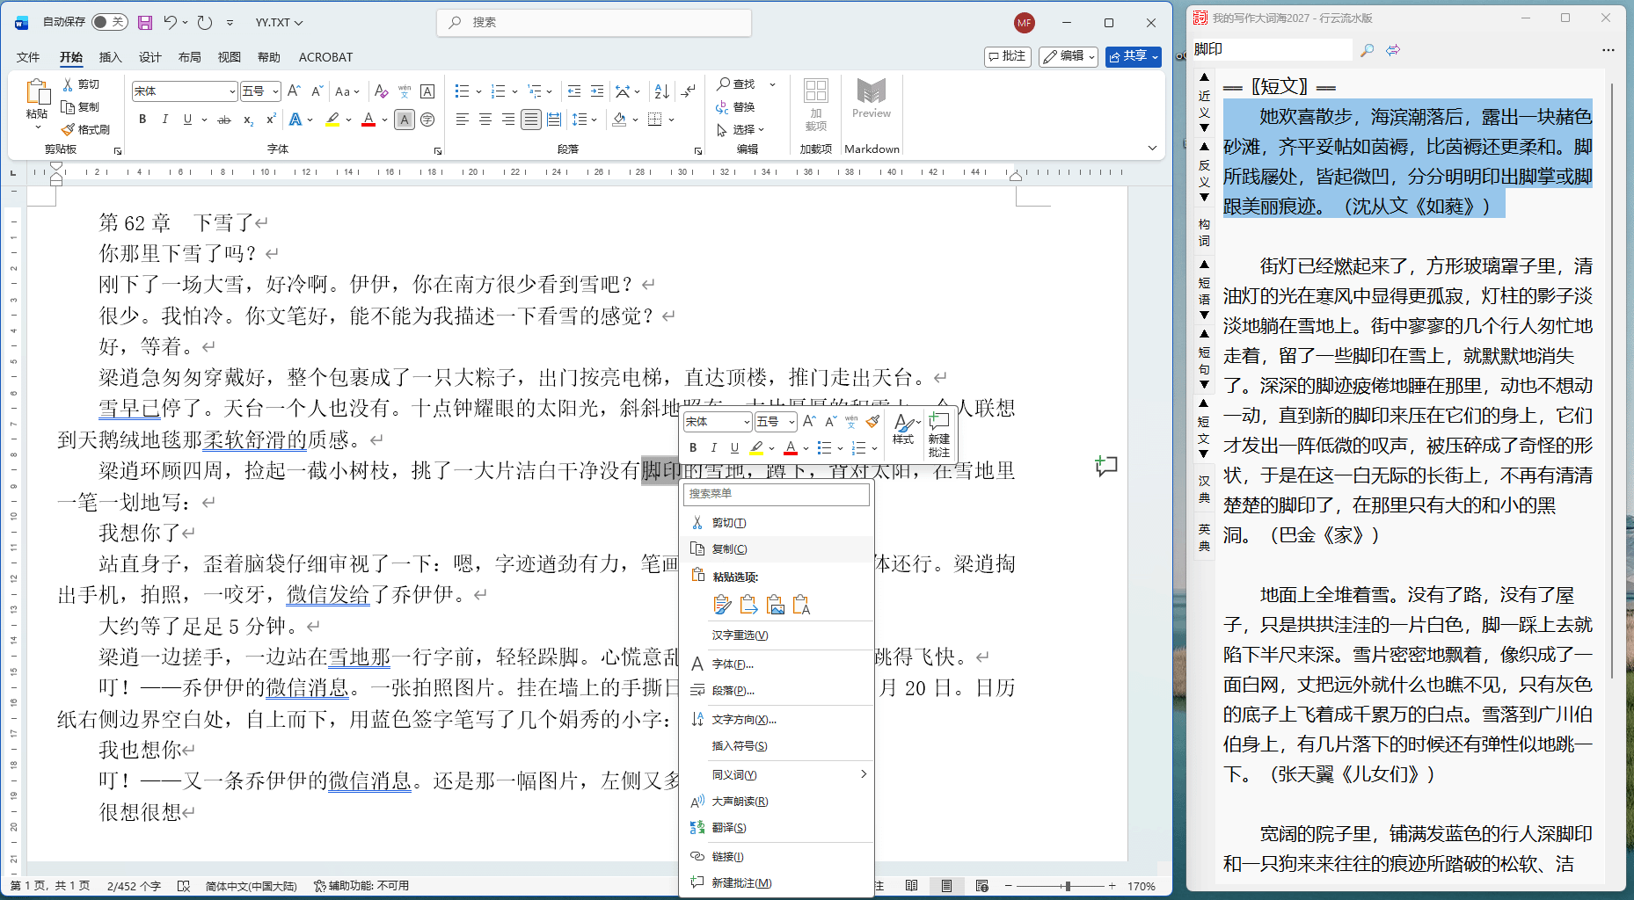
Task: Click the Share (共享) button
Action: 1133,56
